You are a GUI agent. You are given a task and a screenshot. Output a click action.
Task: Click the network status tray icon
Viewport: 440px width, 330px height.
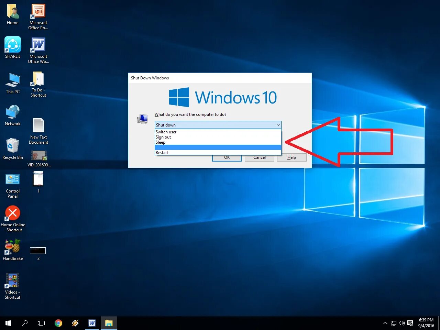(x=394, y=323)
